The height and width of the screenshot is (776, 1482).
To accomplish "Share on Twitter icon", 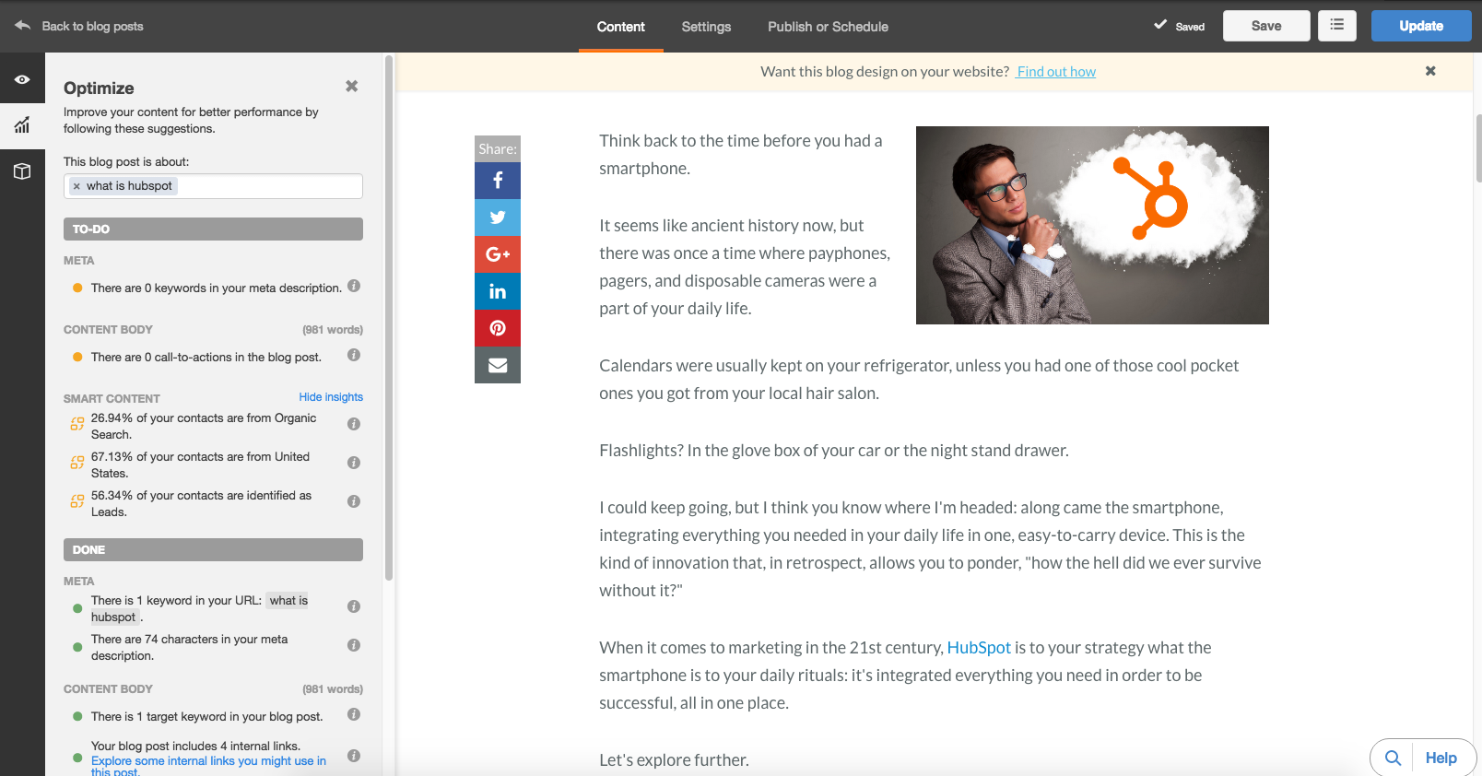I will coord(498,218).
